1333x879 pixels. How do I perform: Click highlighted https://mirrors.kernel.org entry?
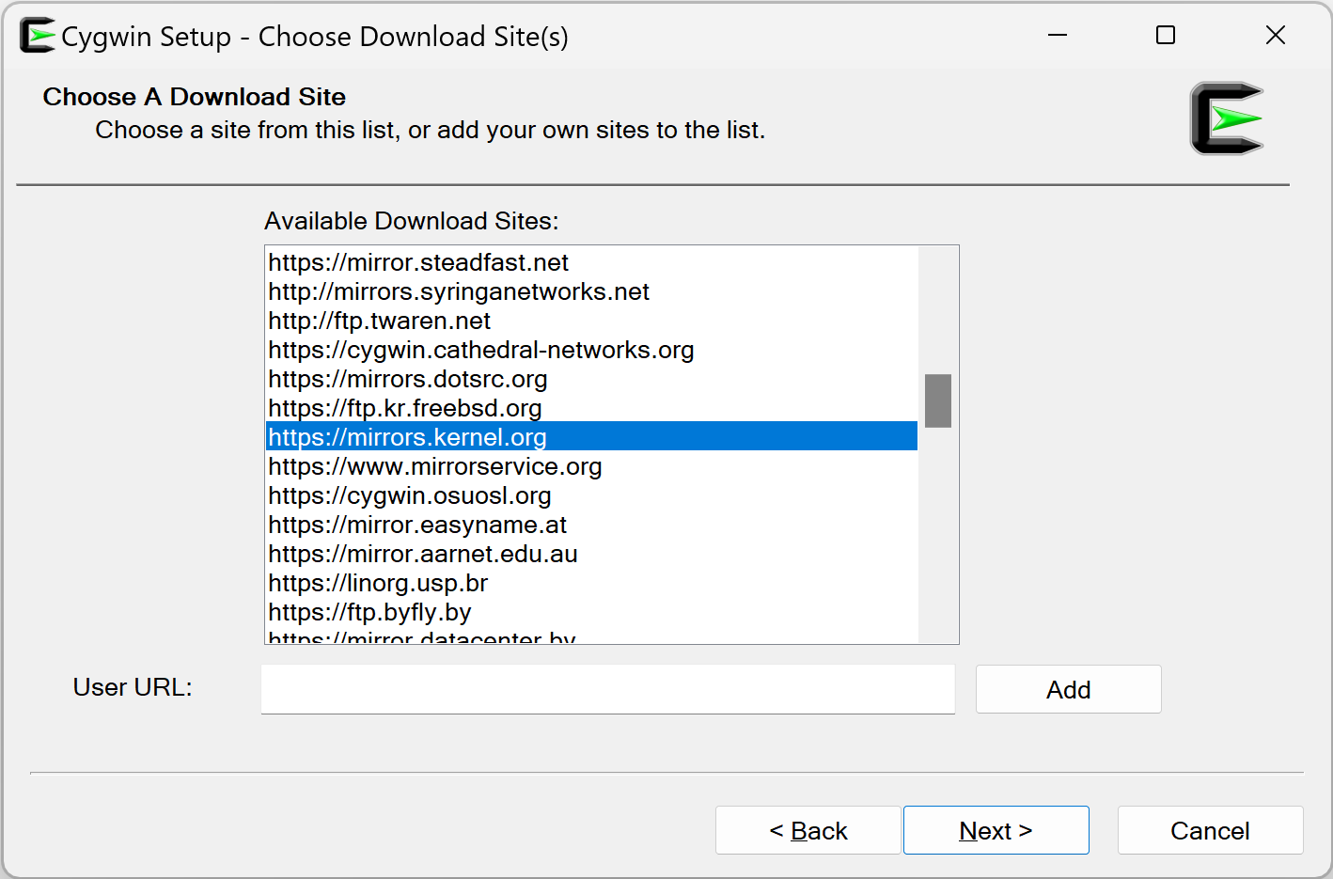591,436
